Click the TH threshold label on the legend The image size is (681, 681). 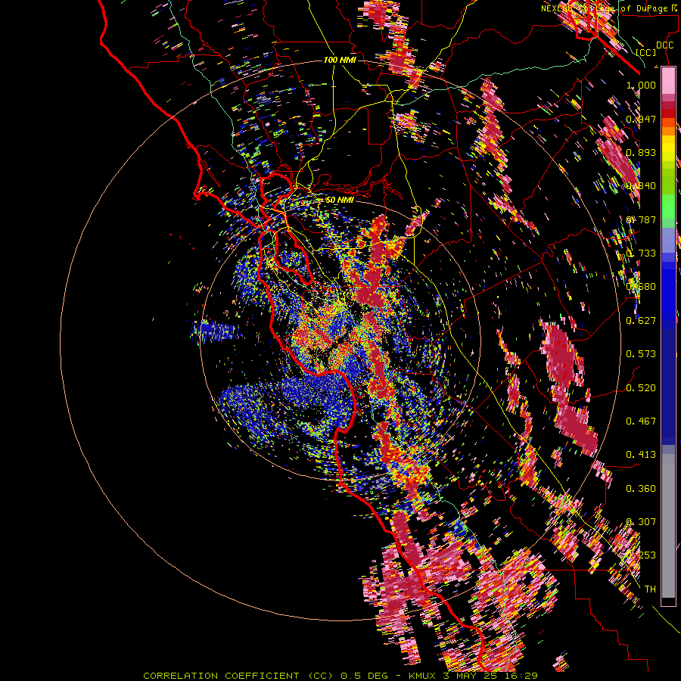[x=650, y=589]
